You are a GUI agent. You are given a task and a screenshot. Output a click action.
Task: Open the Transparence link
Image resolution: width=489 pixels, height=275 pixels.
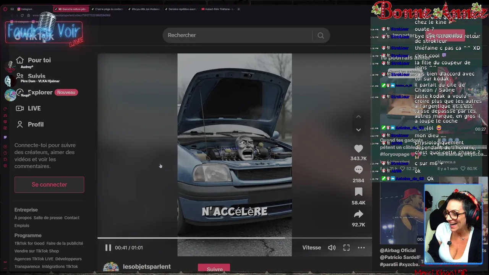pos(27,267)
